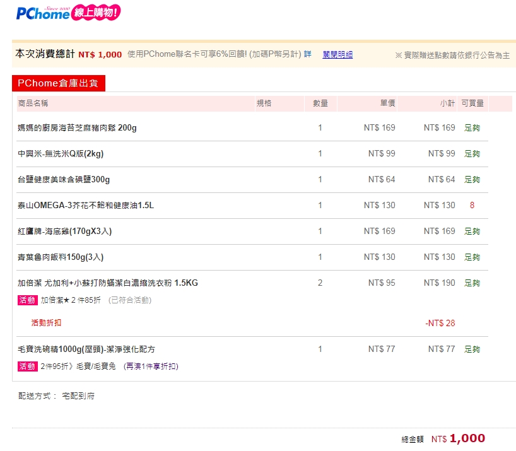Click unit price NT$ 130 for 泰山 oil
Viewport: 516px width, 451px height.
(x=380, y=205)
